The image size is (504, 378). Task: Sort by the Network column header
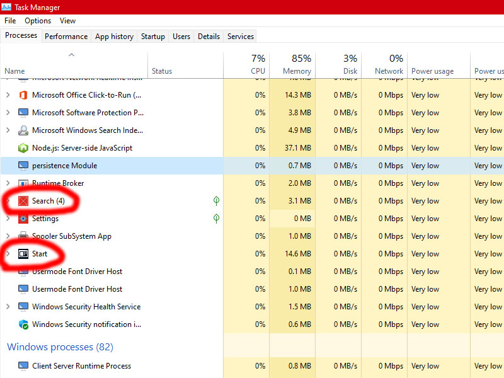[x=384, y=65]
